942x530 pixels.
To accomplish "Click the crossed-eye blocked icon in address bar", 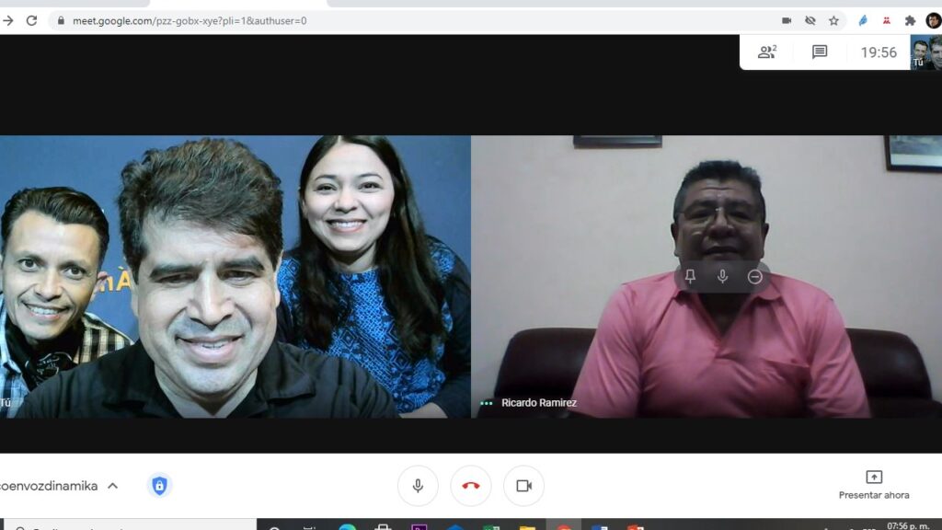I will pos(810,20).
